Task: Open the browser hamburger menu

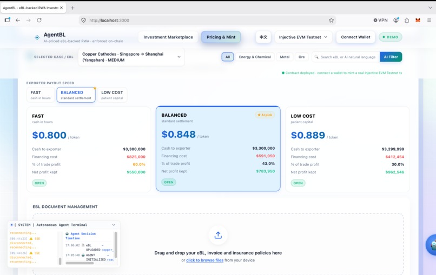Action: tap(429, 21)
